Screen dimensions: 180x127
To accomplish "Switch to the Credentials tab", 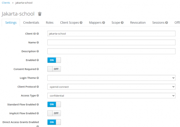I will click(31, 22).
